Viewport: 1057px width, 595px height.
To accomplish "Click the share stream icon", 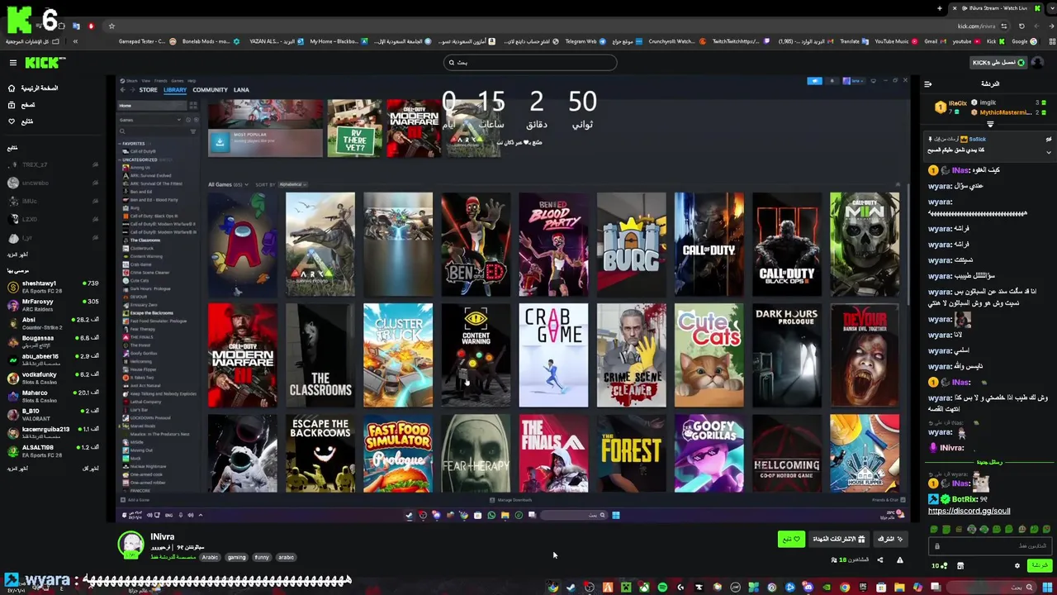I will tap(880, 560).
